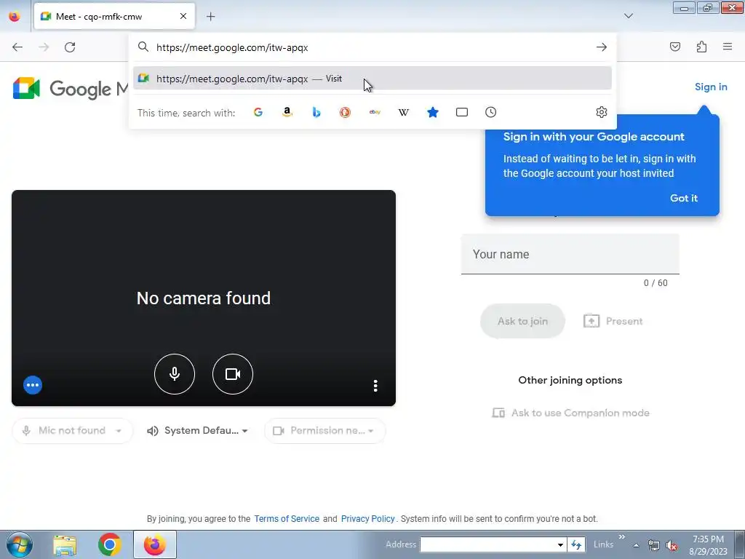745x559 pixels.
Task: Click the muted volume tray icon
Action: (x=672, y=545)
